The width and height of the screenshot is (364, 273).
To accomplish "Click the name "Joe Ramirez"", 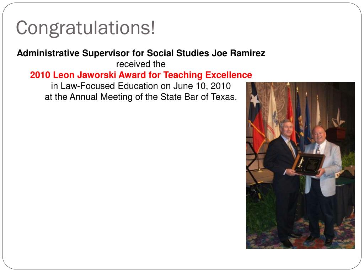I will 238,53.
